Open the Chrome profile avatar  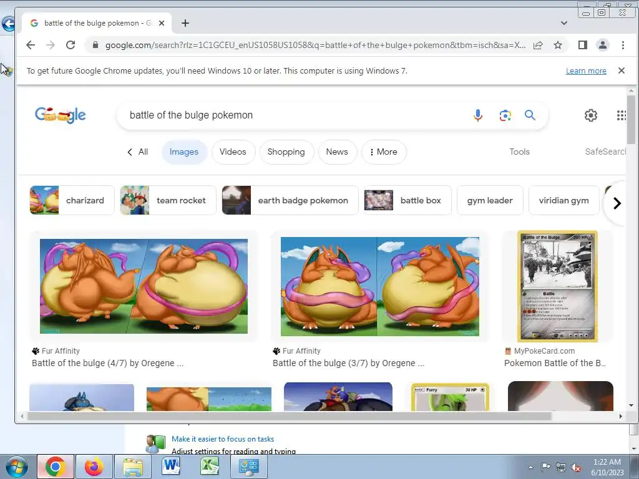point(603,45)
